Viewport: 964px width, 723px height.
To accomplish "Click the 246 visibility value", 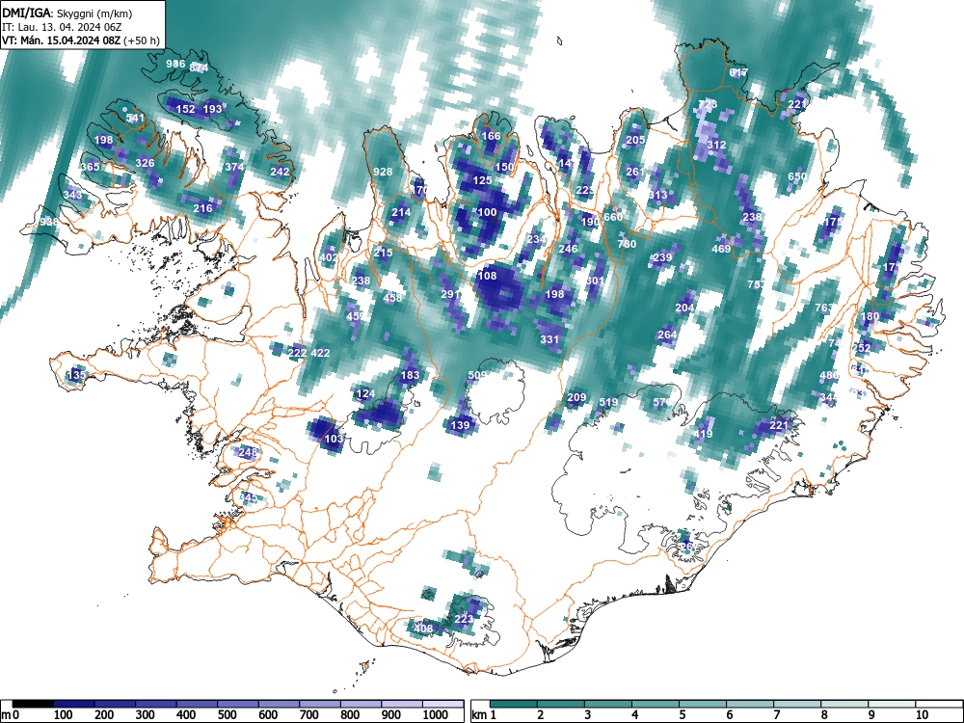I will (568, 249).
